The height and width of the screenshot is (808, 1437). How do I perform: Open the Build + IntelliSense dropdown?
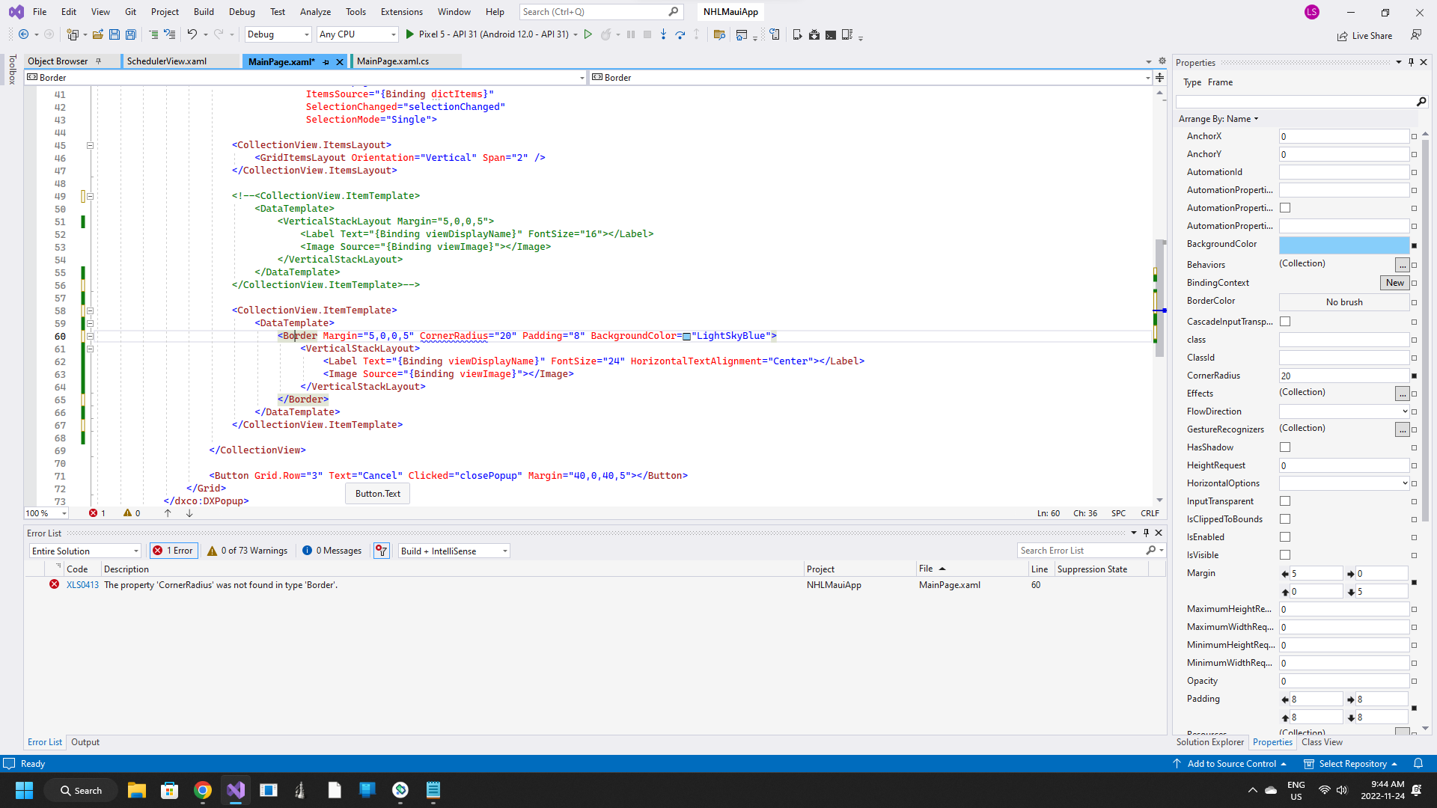point(454,551)
